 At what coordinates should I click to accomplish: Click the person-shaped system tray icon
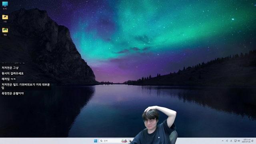(231, 141)
